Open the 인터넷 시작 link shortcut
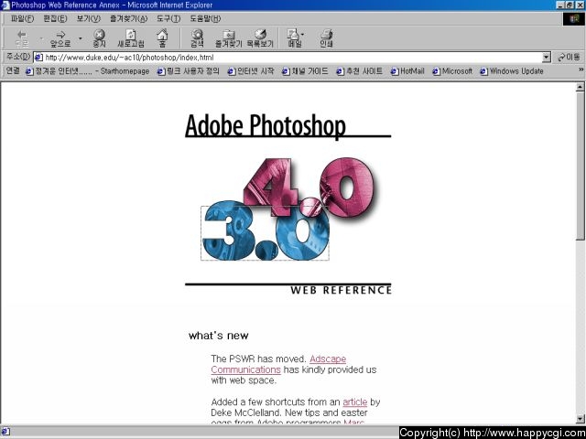Screen dimensions: 586x439 pos(251,71)
